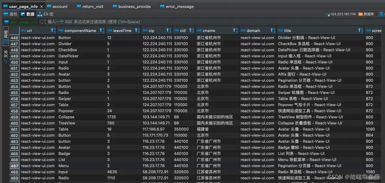Select row header 446

(x=15, y=38)
